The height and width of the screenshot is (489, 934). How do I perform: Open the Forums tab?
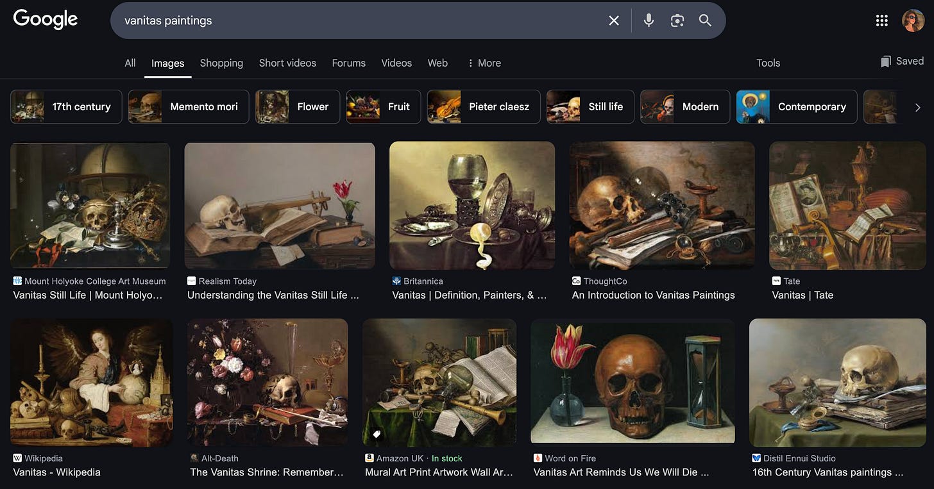(348, 63)
